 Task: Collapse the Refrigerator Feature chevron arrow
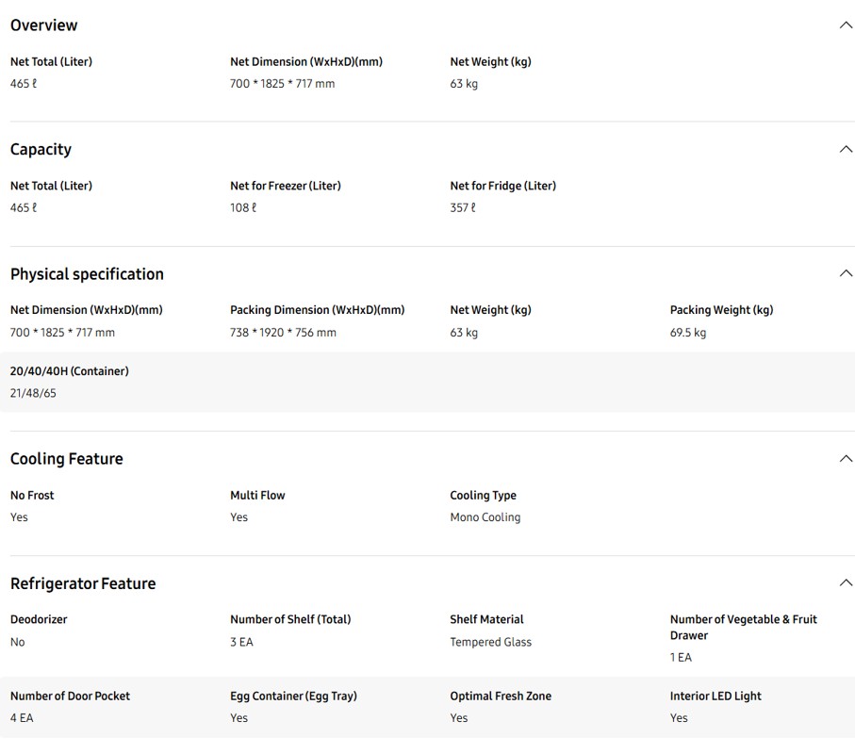coord(846,583)
